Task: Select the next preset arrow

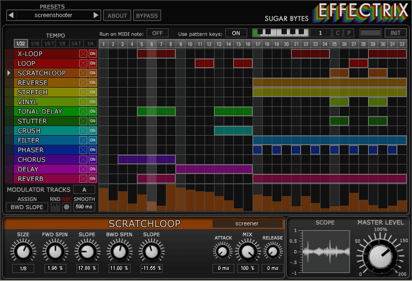Action: pos(96,15)
